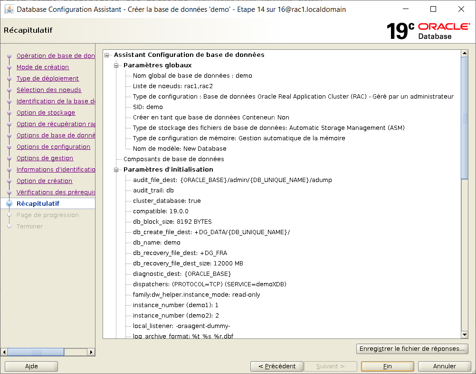Select 'Type de configuration de mémoire' row
476x374 pixels.
point(239,138)
